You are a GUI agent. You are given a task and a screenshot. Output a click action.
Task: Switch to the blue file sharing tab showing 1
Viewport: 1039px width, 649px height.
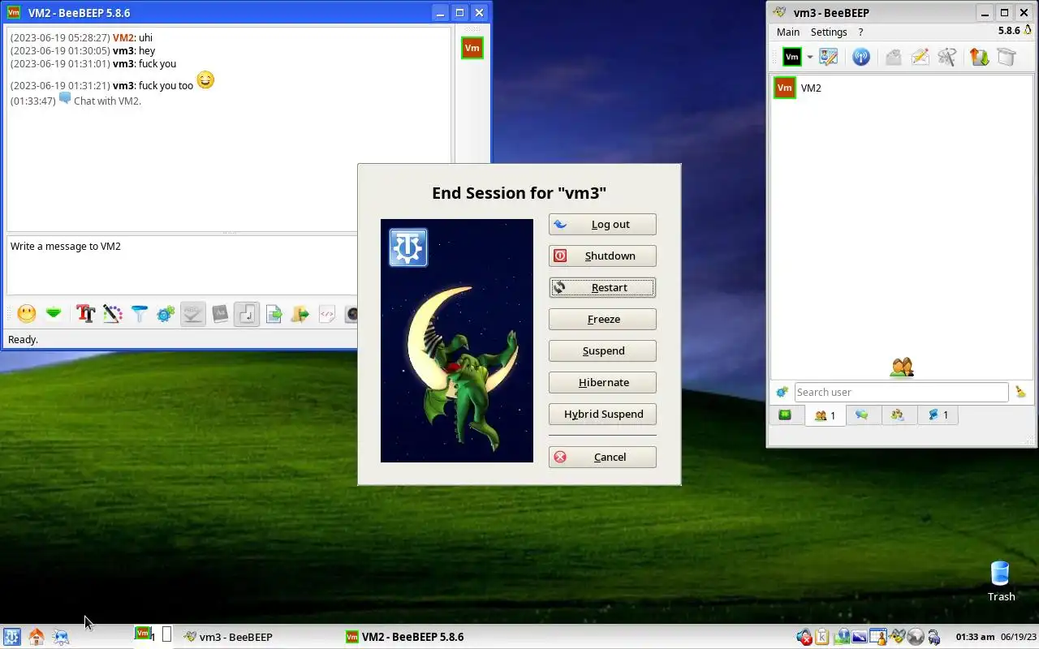[x=938, y=415]
